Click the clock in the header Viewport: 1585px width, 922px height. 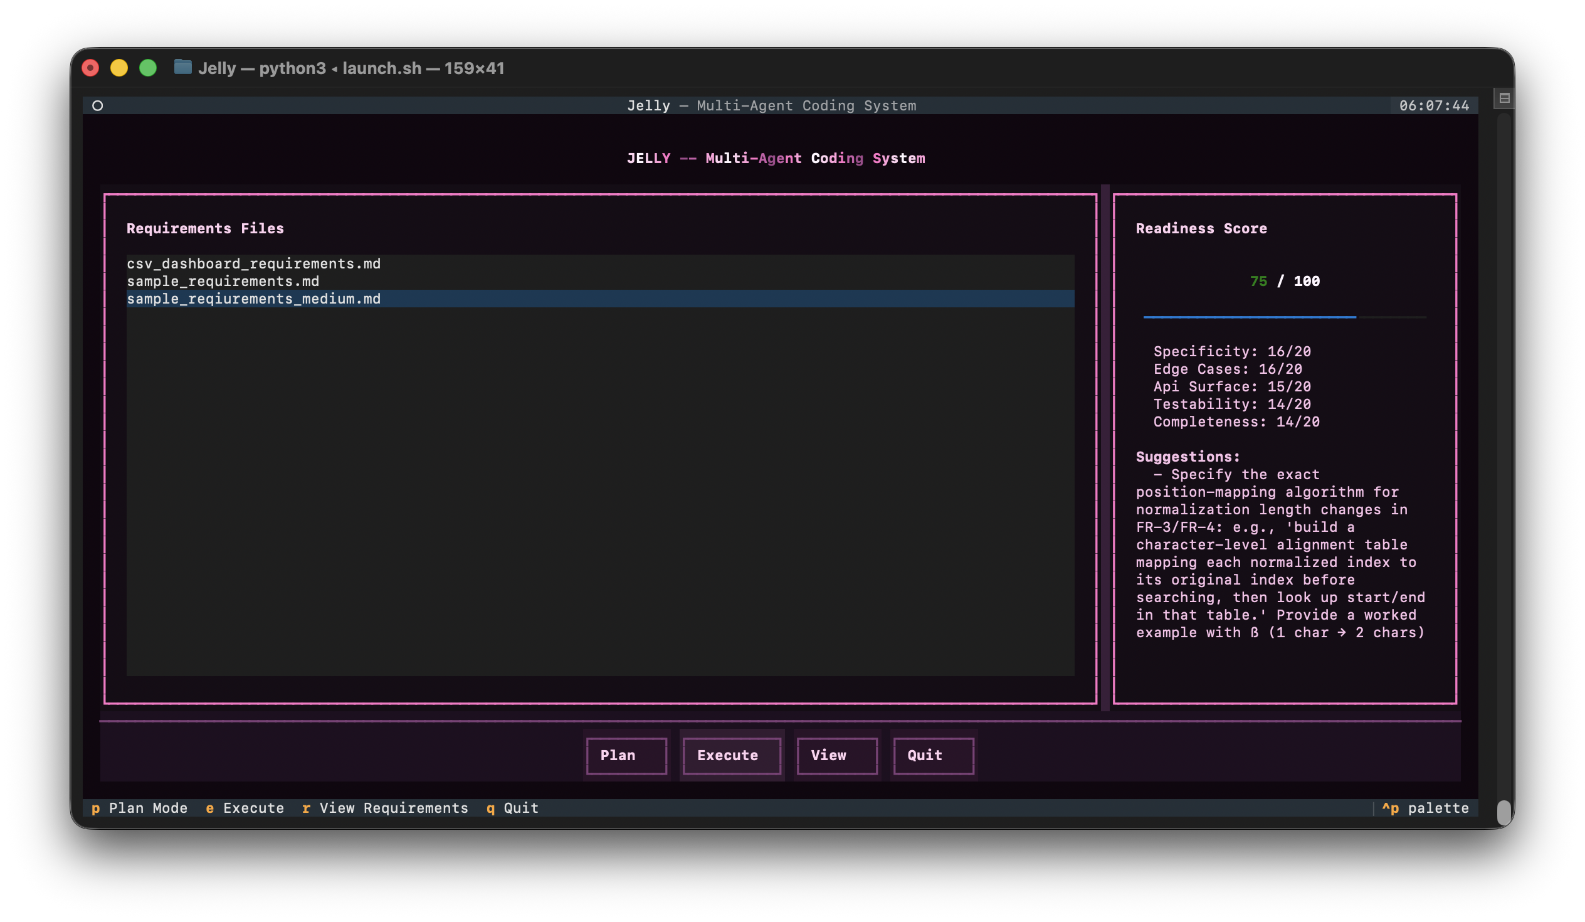[x=1433, y=106]
